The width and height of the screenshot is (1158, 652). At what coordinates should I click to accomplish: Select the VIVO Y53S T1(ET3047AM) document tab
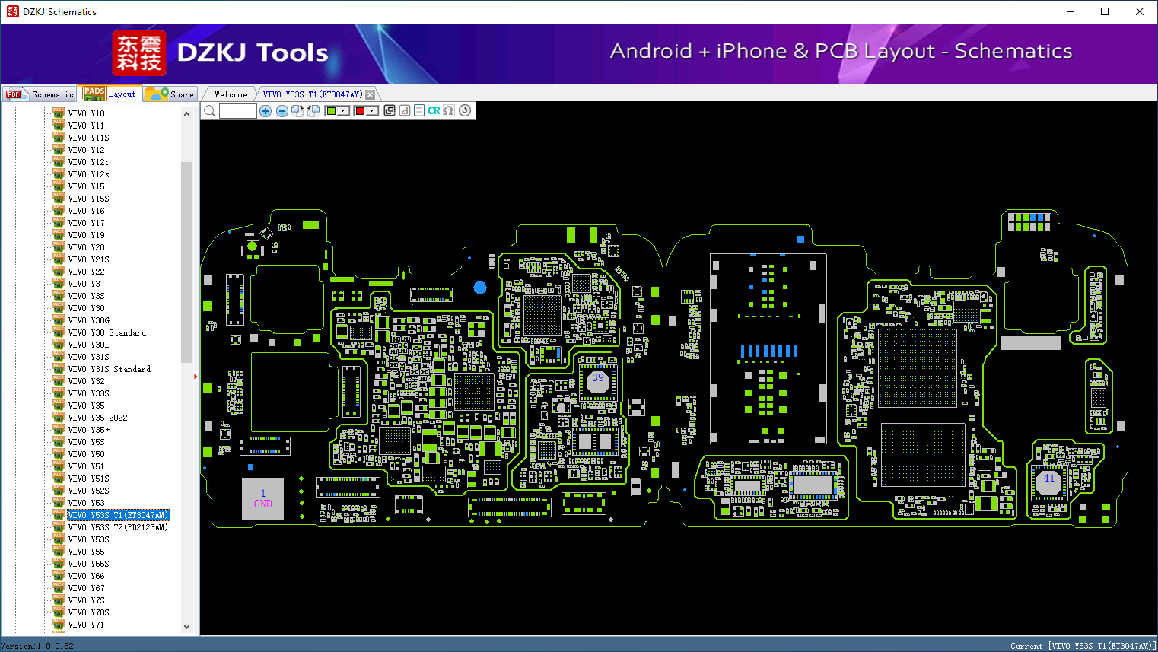point(313,94)
